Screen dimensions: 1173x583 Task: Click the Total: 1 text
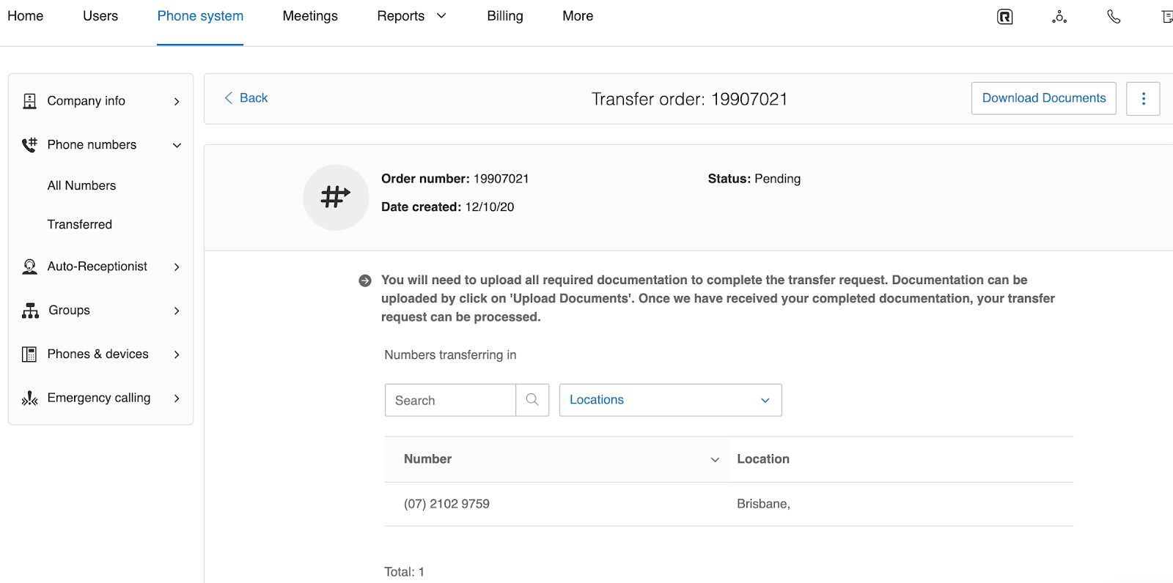pos(404,572)
